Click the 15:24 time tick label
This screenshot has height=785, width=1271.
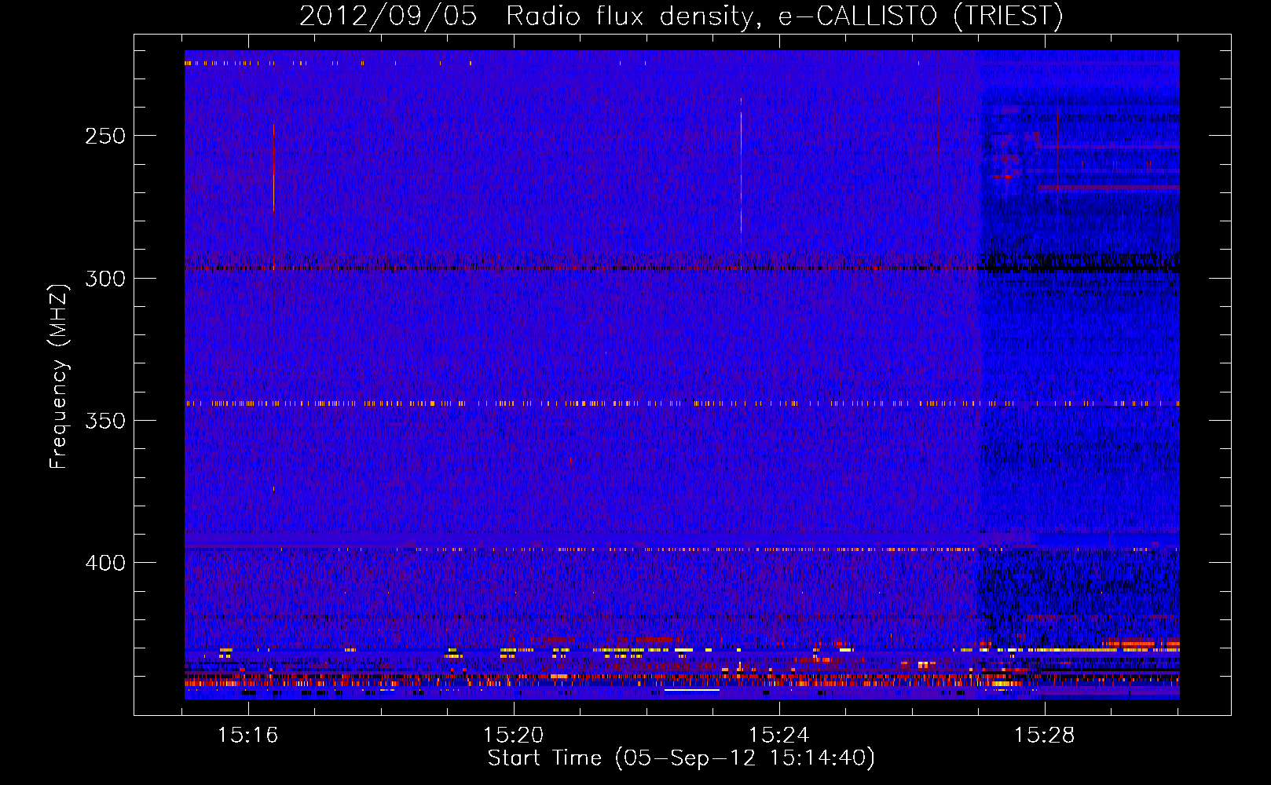coord(779,736)
